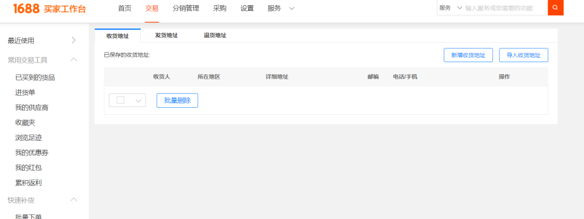This screenshot has height=219, width=584.
Task: Open 我的优惠券 in the sidebar
Action: point(32,153)
